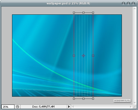Click the bottom-center transform handle

83,99
